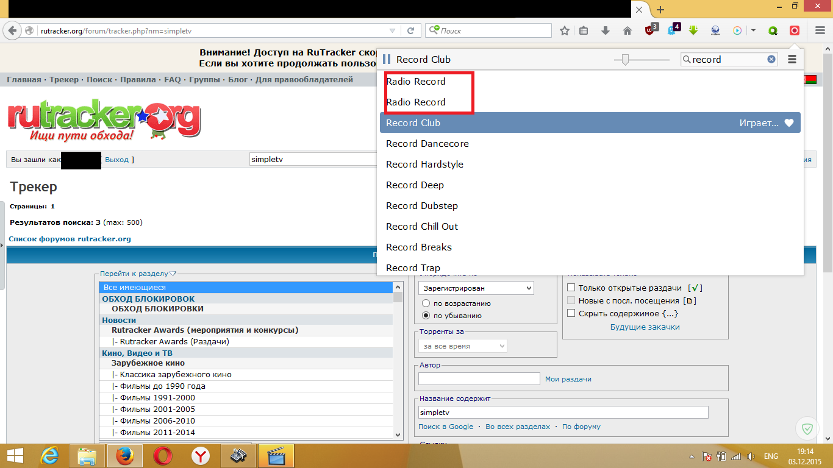Screen dimensions: 833x468
Task: Select 'Классика зарубежного кино' in forum list
Action: 246,375
